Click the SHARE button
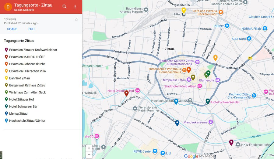274x159 pixels. click(x=12, y=29)
